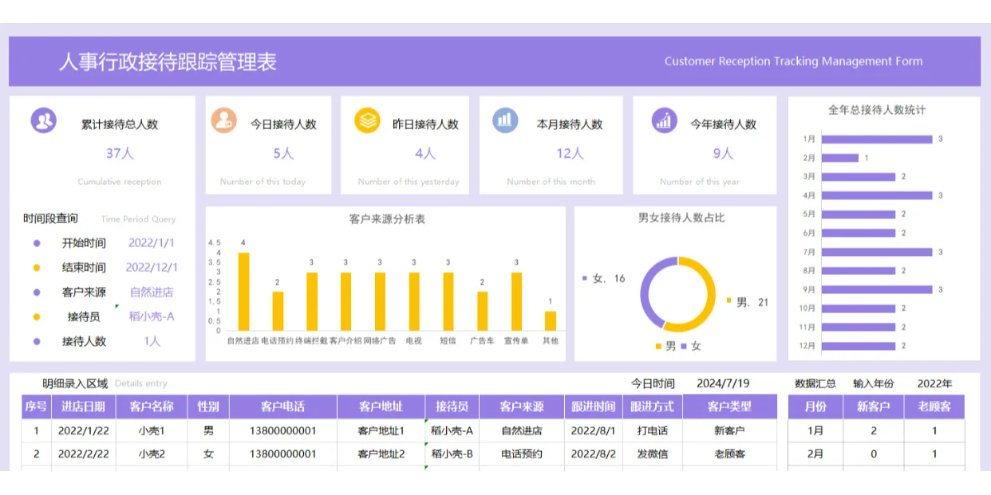This screenshot has width=991, height=495.
Task: Select the 新客户 summary column header
Action: click(x=873, y=407)
